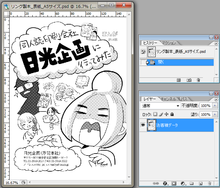Image resolution: width=220 pixels, height=188 pixels.
Task: Click the ruler origin corner box
Action: point(7,14)
